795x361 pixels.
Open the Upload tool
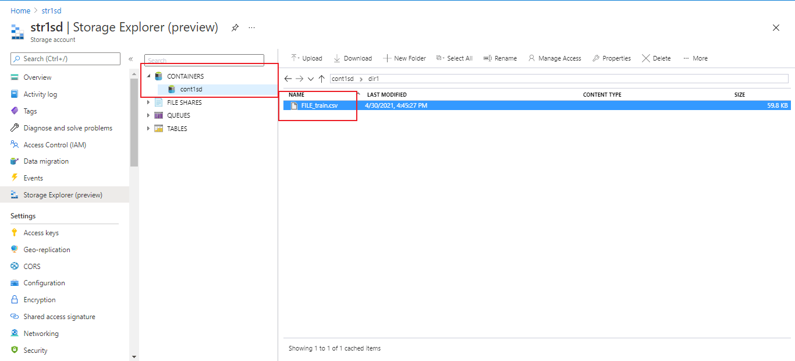click(306, 58)
